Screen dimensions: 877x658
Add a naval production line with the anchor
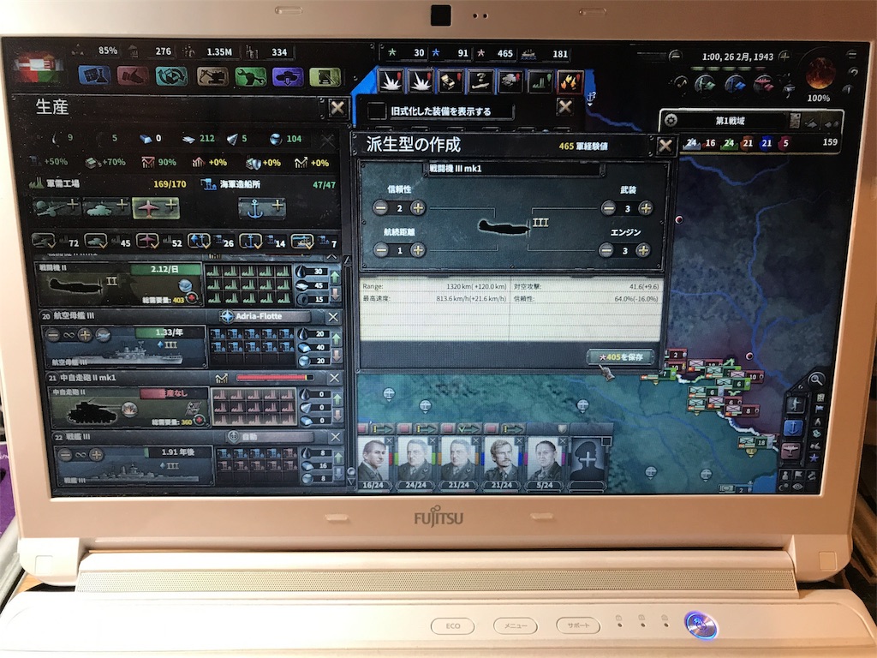tap(262, 208)
